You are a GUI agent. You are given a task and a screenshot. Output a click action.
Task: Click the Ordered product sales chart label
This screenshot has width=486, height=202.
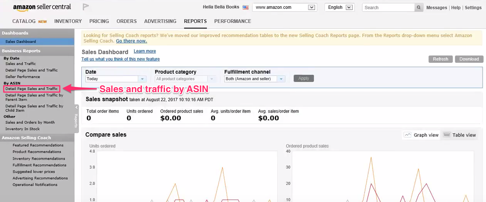(307, 146)
